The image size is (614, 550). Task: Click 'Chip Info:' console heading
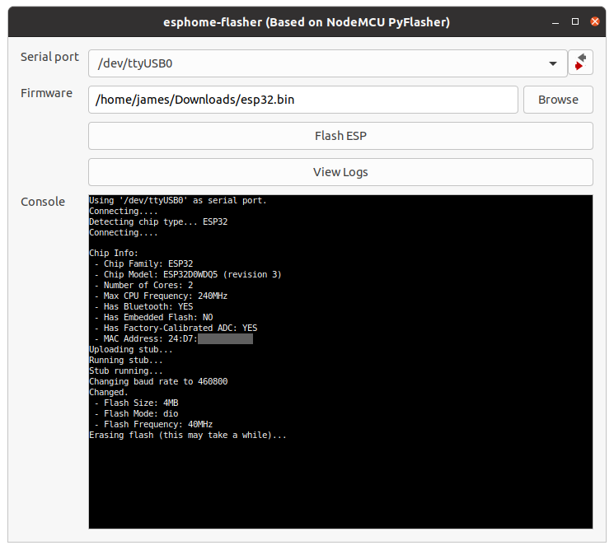coord(114,253)
